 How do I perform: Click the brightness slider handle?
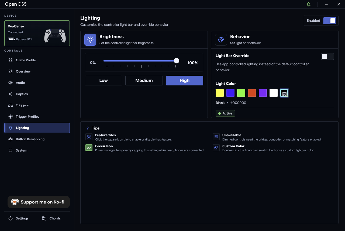pos(177,61)
